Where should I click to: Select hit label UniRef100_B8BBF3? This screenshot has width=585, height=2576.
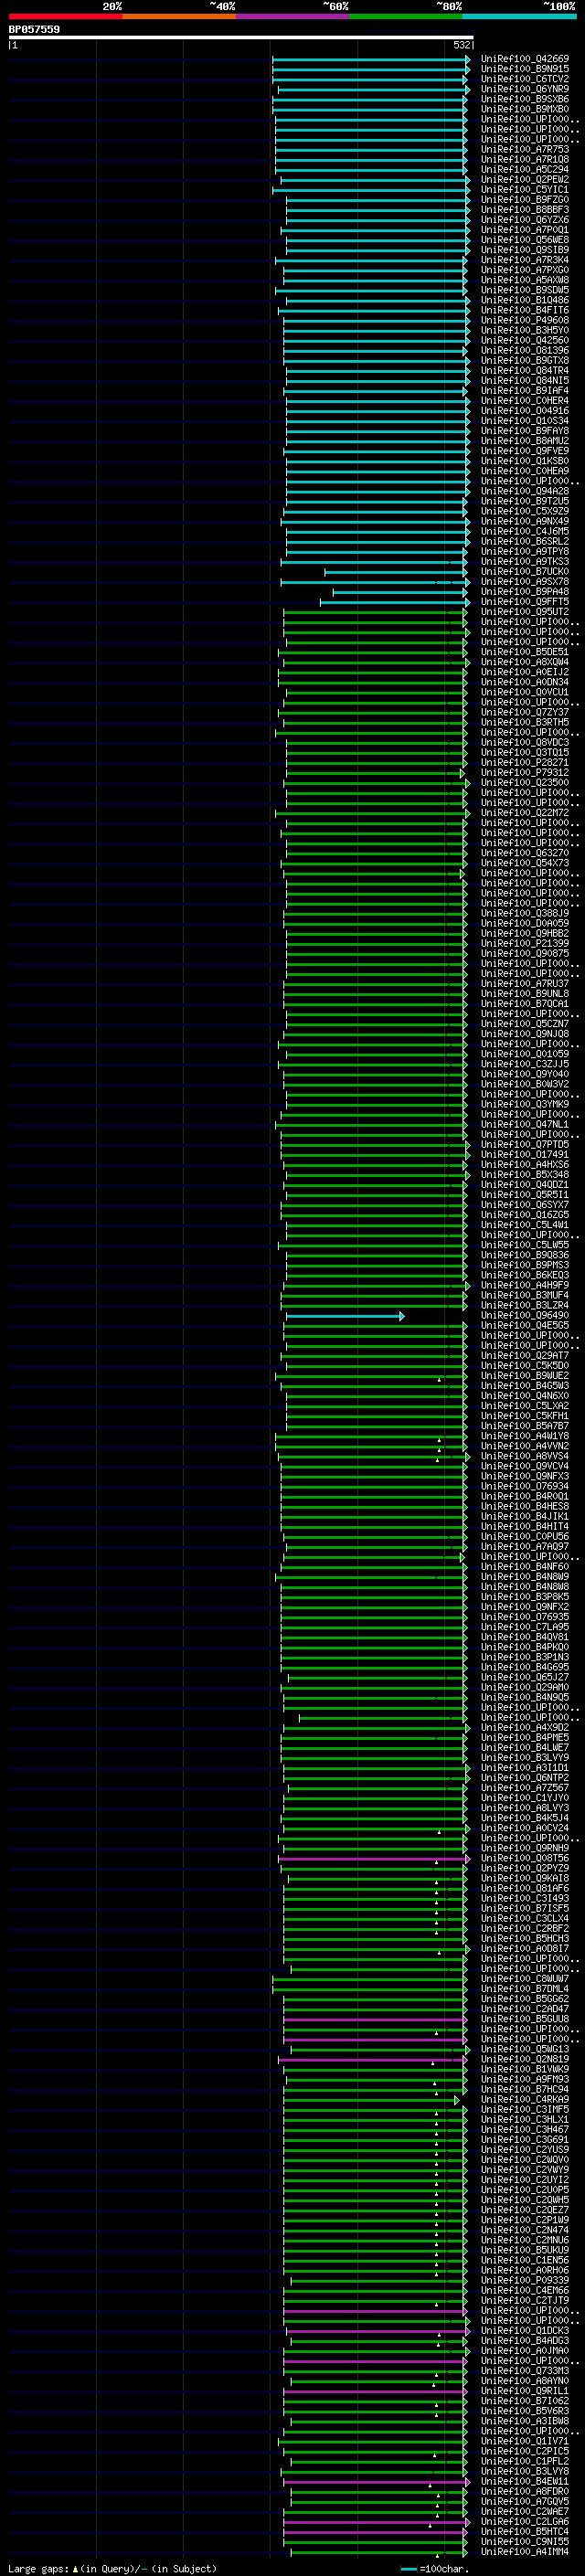click(524, 210)
